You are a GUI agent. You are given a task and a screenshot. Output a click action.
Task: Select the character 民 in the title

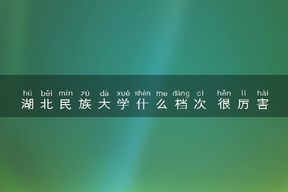point(65,104)
